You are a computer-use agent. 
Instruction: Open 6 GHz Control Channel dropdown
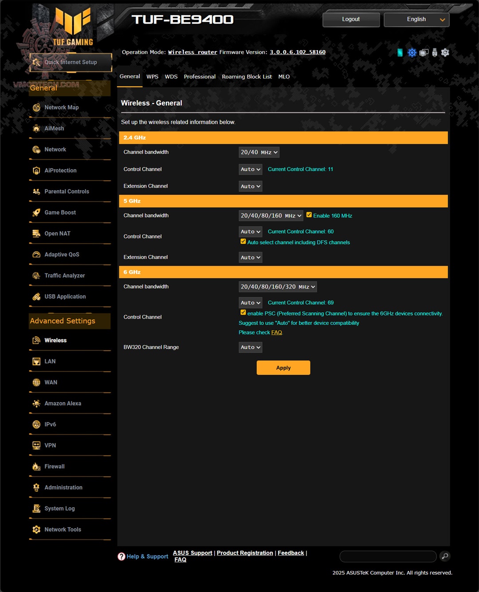coord(251,303)
